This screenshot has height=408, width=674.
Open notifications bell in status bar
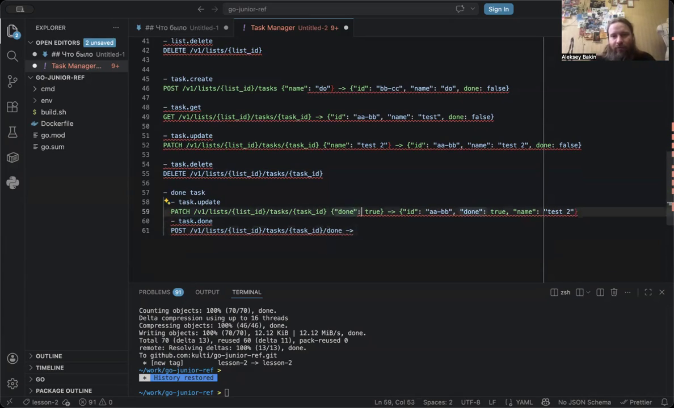[x=664, y=402]
